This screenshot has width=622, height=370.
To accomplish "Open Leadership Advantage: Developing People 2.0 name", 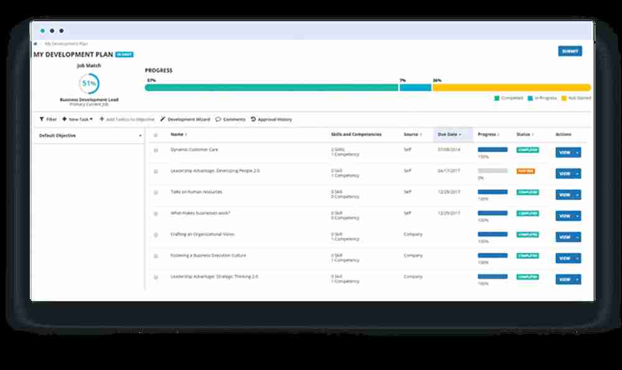I will [x=215, y=170].
